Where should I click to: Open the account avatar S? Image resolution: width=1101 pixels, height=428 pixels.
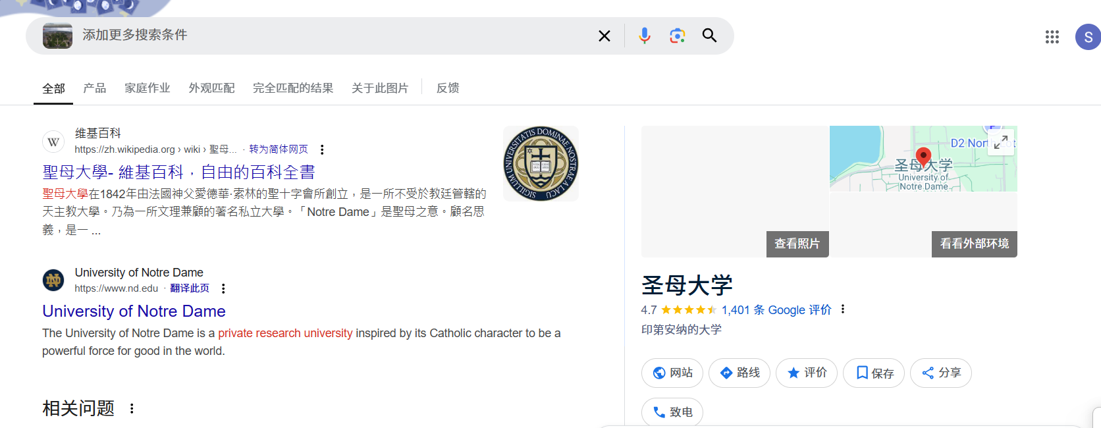[1088, 37]
